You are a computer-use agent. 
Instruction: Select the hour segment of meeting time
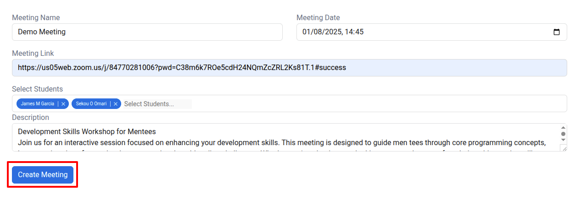[x=349, y=32]
